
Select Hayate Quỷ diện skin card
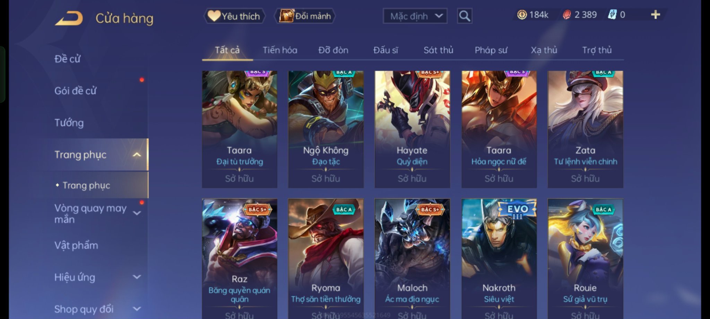412,129
